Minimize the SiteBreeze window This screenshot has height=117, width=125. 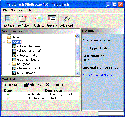(109, 4)
